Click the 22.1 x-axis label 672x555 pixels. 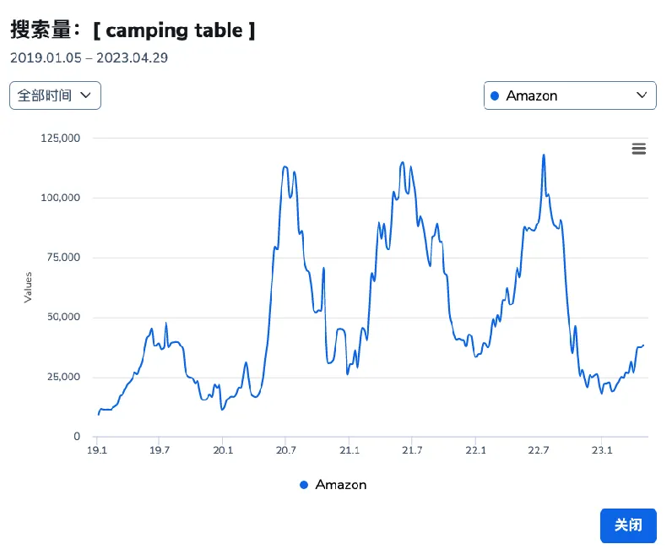(x=475, y=450)
